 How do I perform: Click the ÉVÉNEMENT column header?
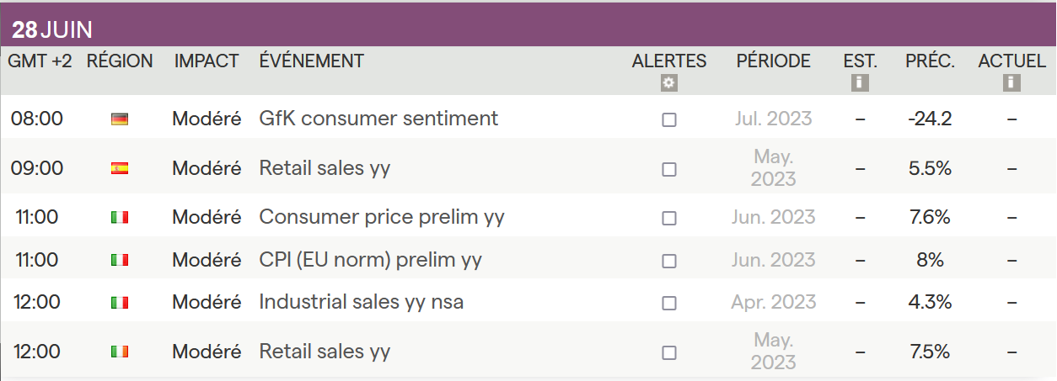[311, 61]
